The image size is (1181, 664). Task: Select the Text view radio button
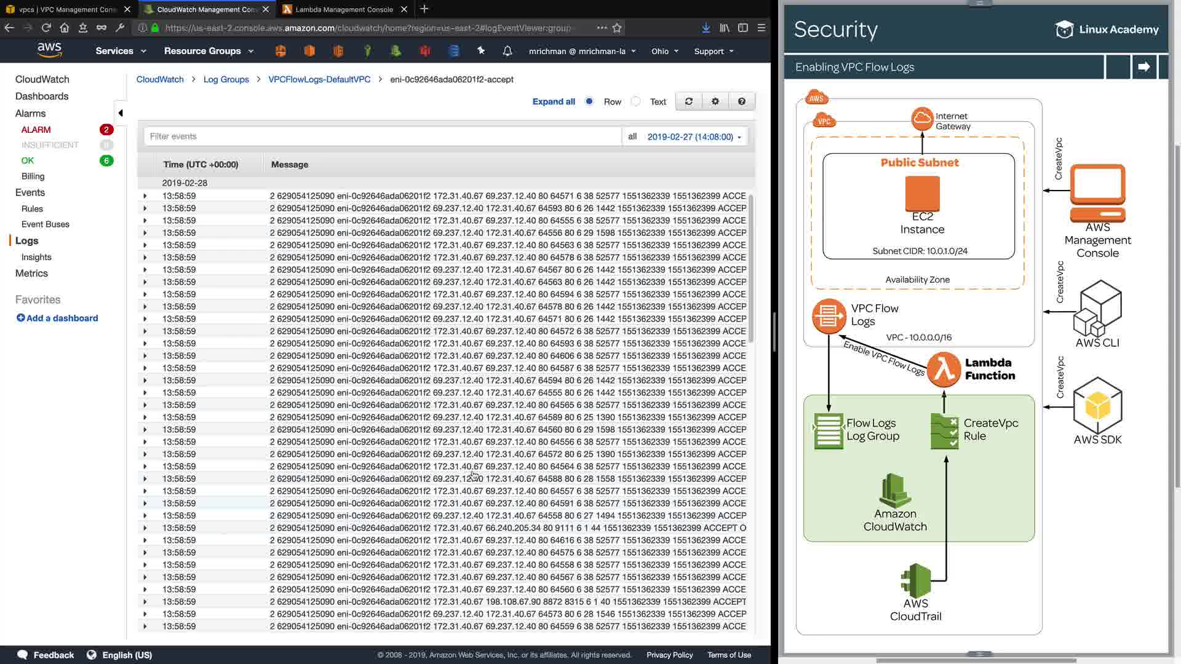636,101
